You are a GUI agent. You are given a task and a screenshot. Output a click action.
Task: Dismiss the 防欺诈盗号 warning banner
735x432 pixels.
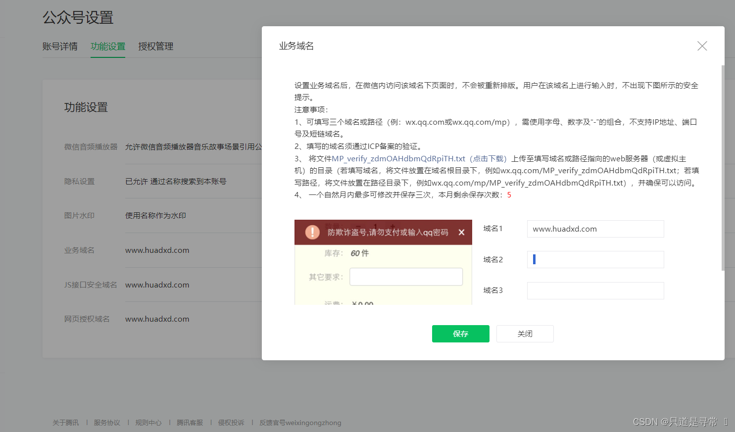(462, 232)
